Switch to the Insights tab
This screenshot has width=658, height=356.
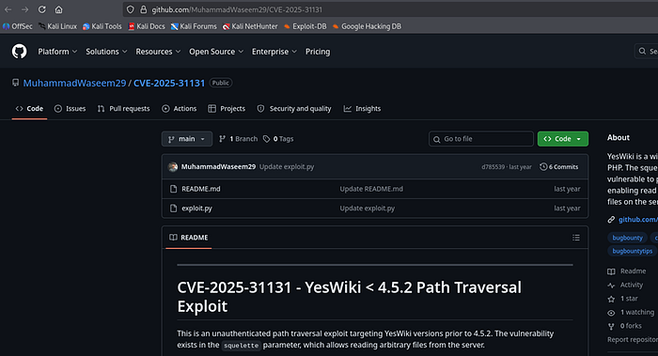pos(362,109)
